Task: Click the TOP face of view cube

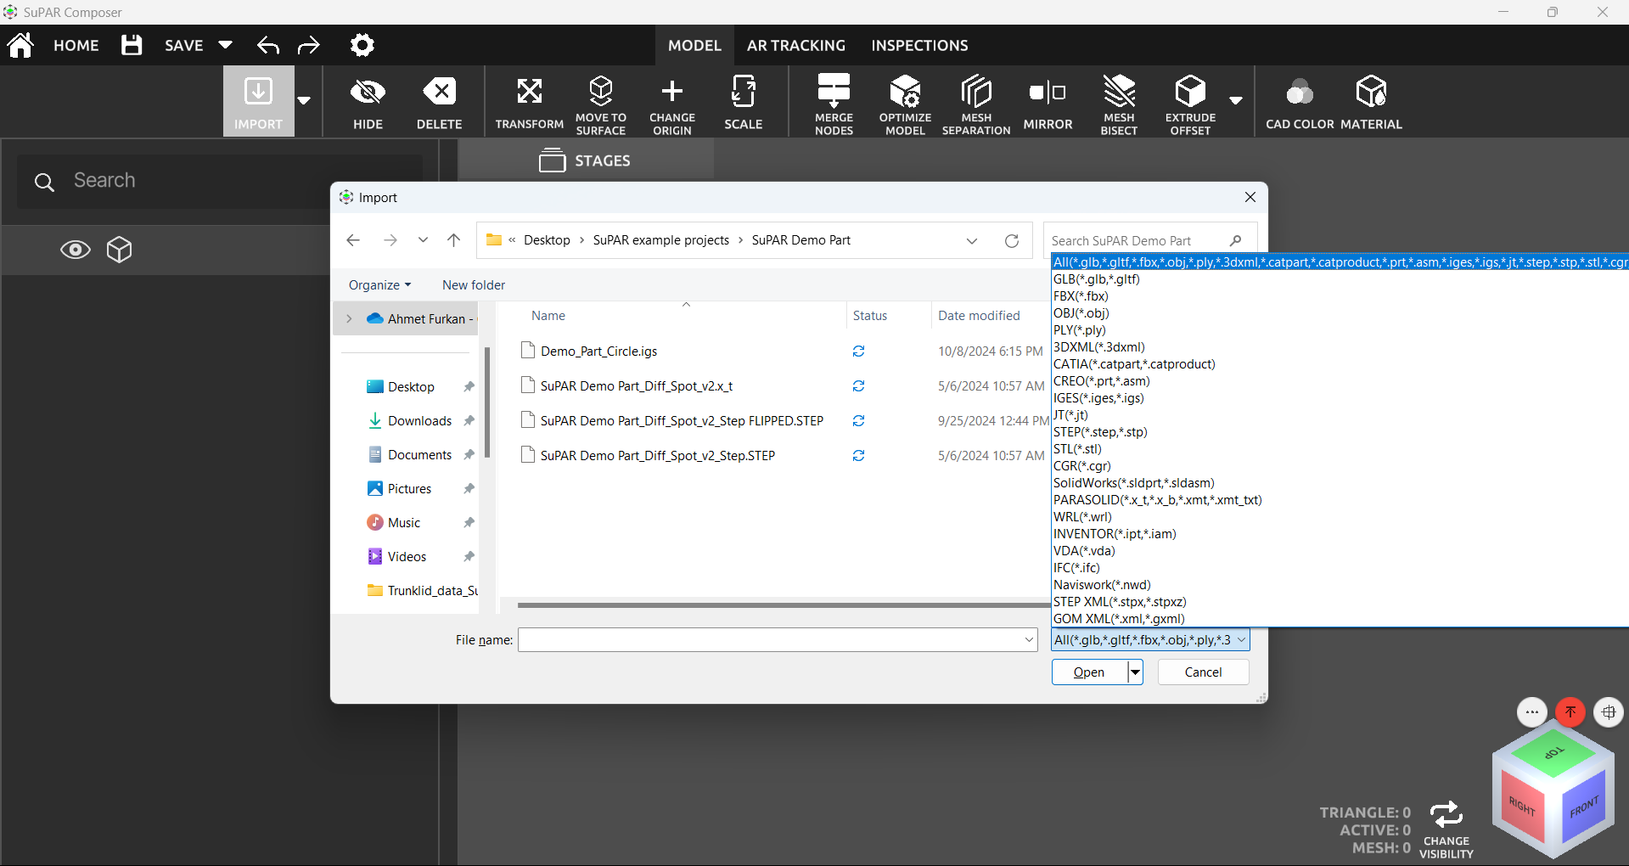Action: (1554, 752)
